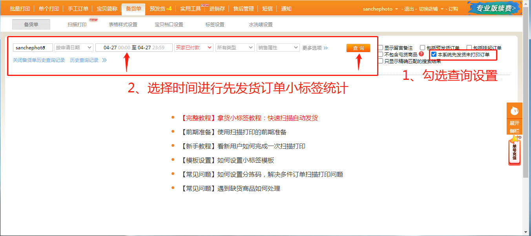Expand the 历史查询记录 double-arrow icon
This screenshot has width=531, height=236.
coord(104,60)
